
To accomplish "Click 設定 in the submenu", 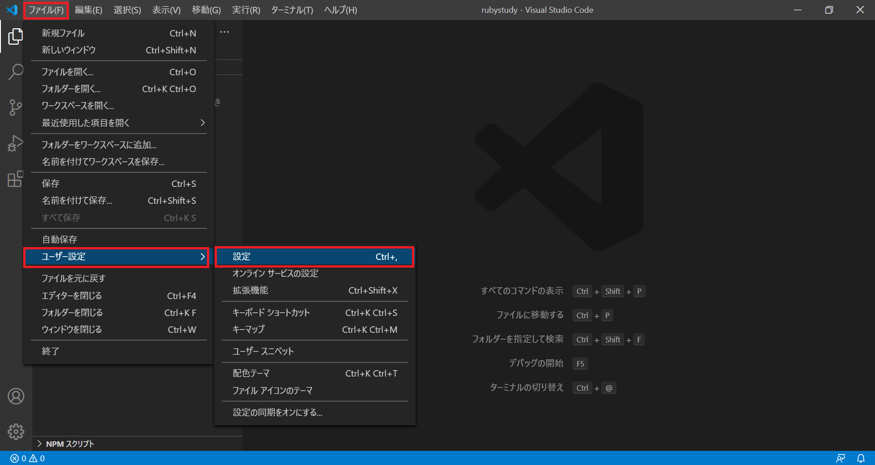I will (x=314, y=257).
